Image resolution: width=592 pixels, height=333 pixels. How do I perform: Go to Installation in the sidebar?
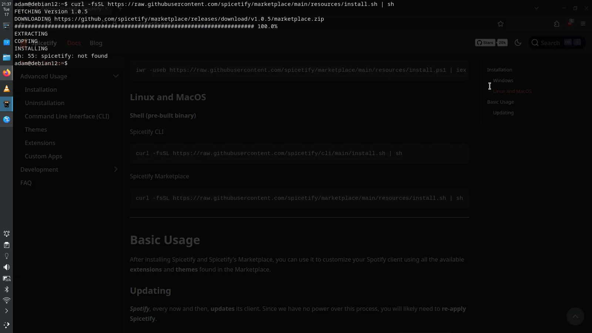(x=41, y=90)
